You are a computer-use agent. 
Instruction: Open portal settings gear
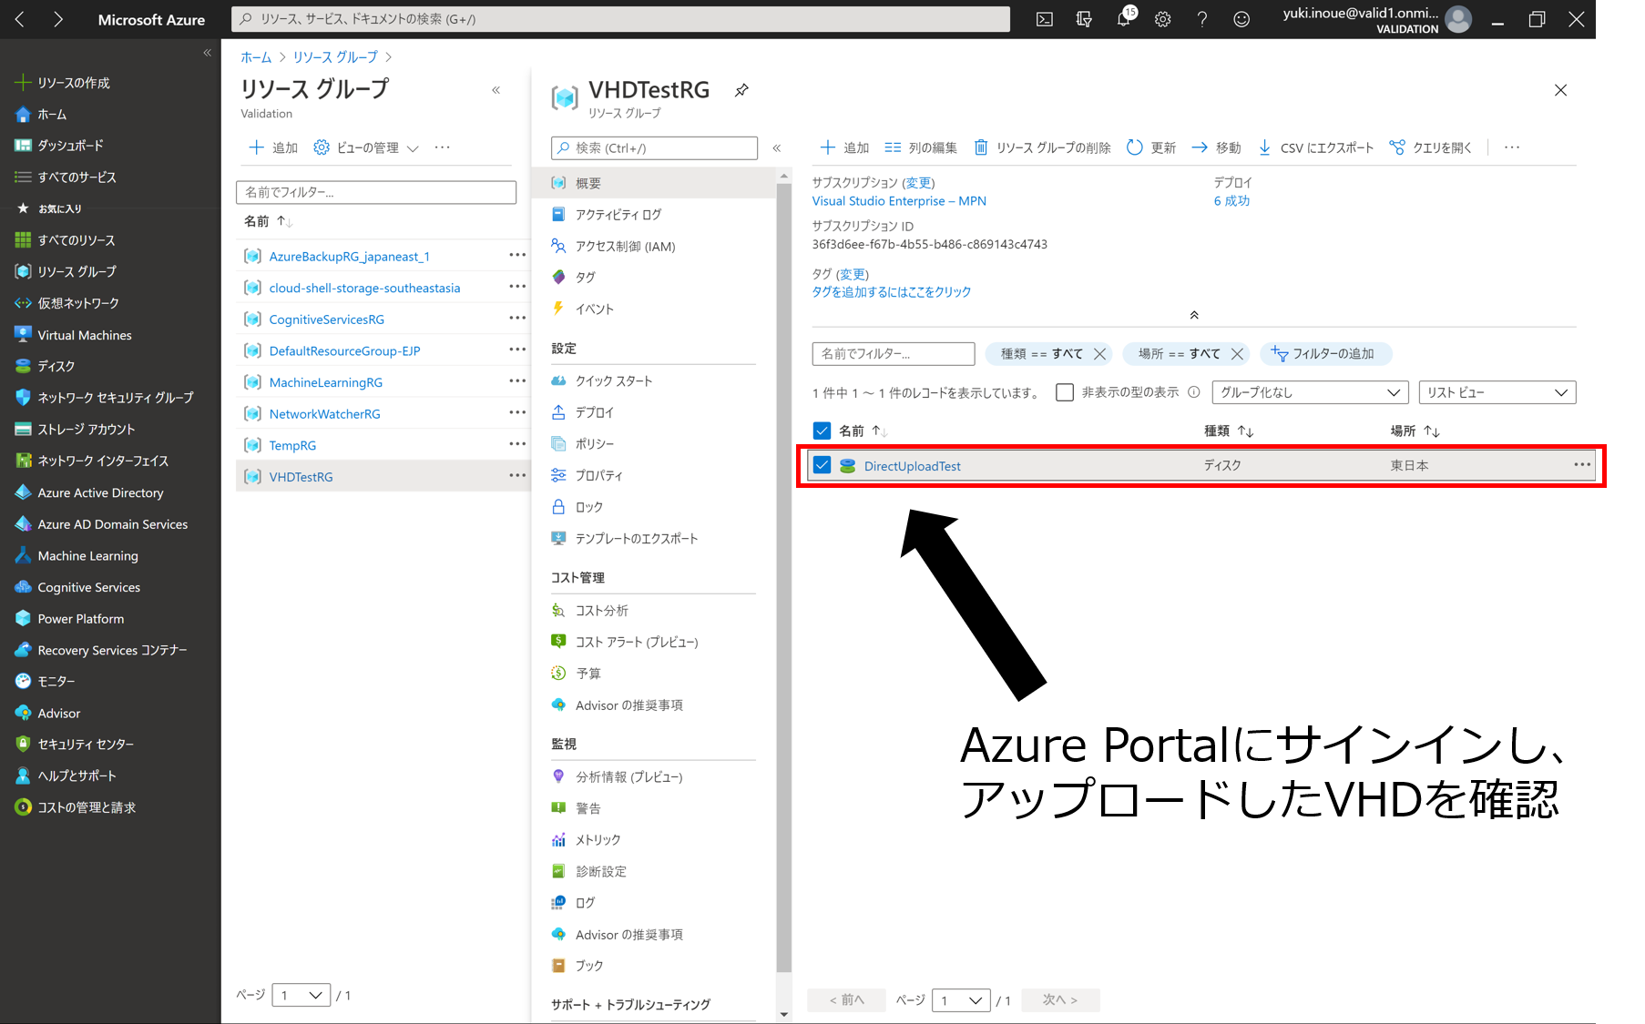(x=1163, y=19)
